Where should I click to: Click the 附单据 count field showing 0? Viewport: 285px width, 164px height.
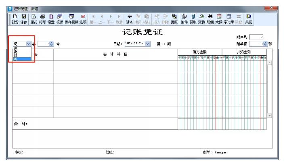pyautogui.click(x=256, y=44)
